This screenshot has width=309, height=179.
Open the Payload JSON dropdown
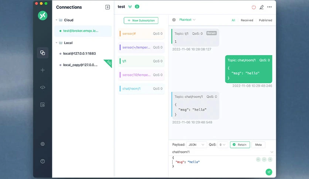[196, 145]
